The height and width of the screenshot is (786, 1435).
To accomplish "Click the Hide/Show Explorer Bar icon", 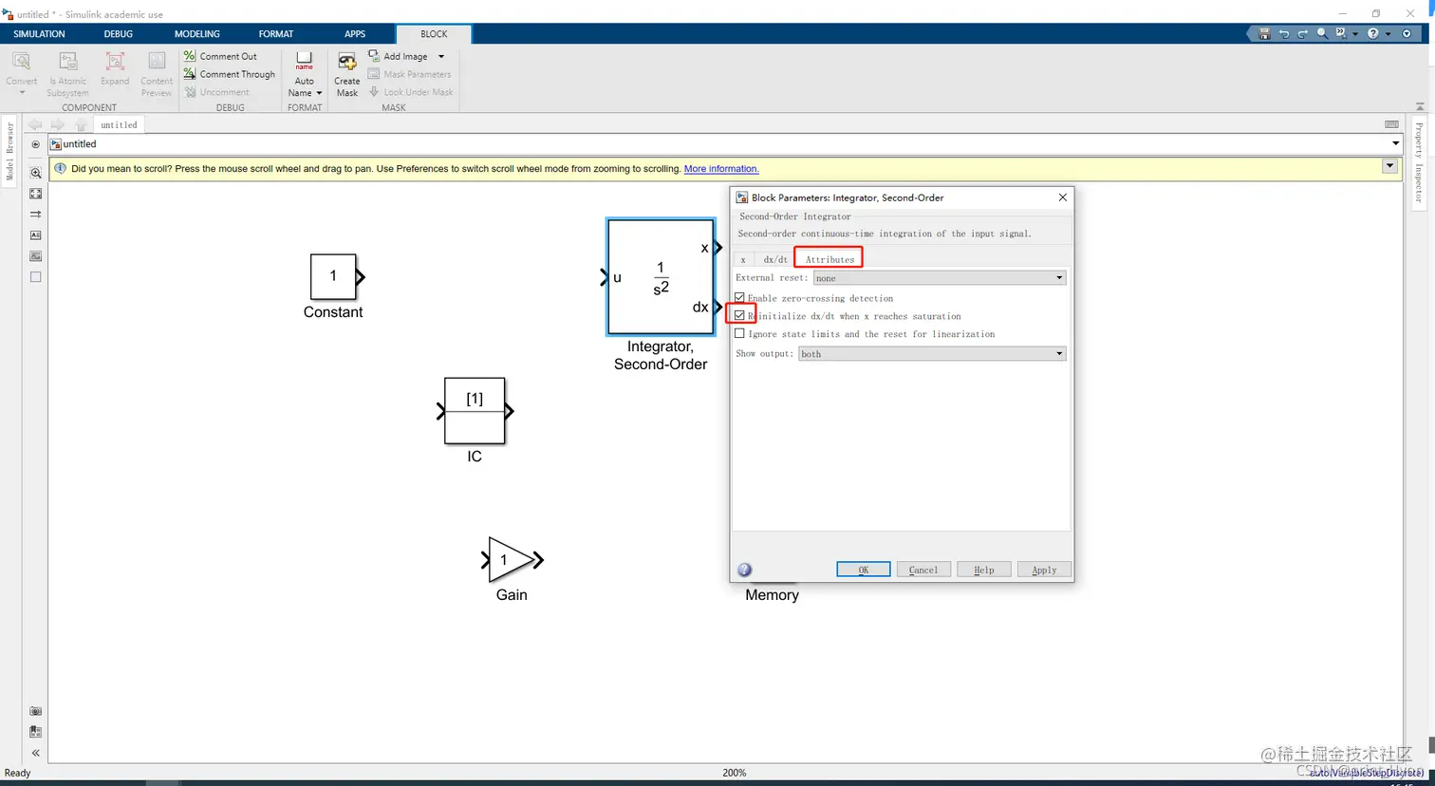I will point(35,144).
